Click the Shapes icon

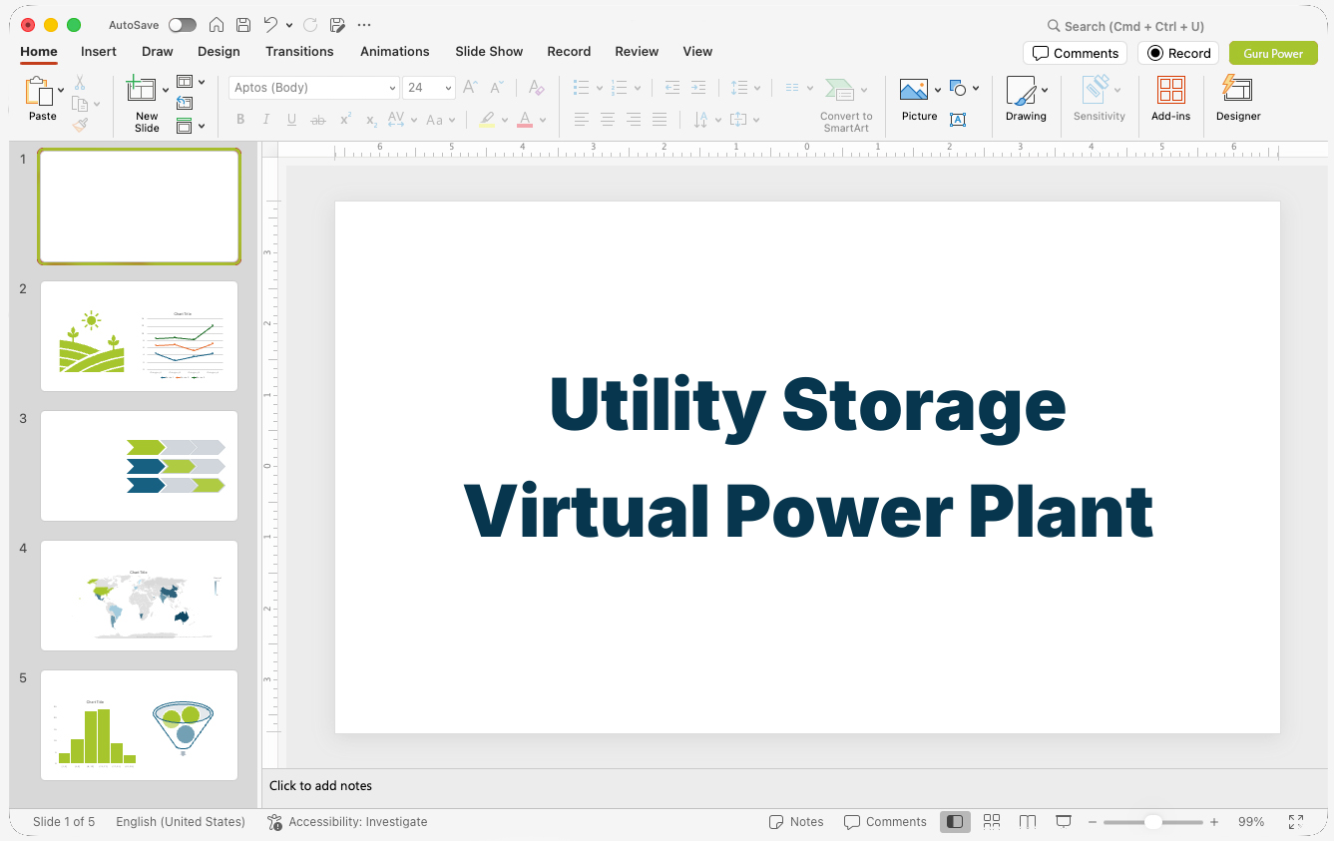pos(958,89)
